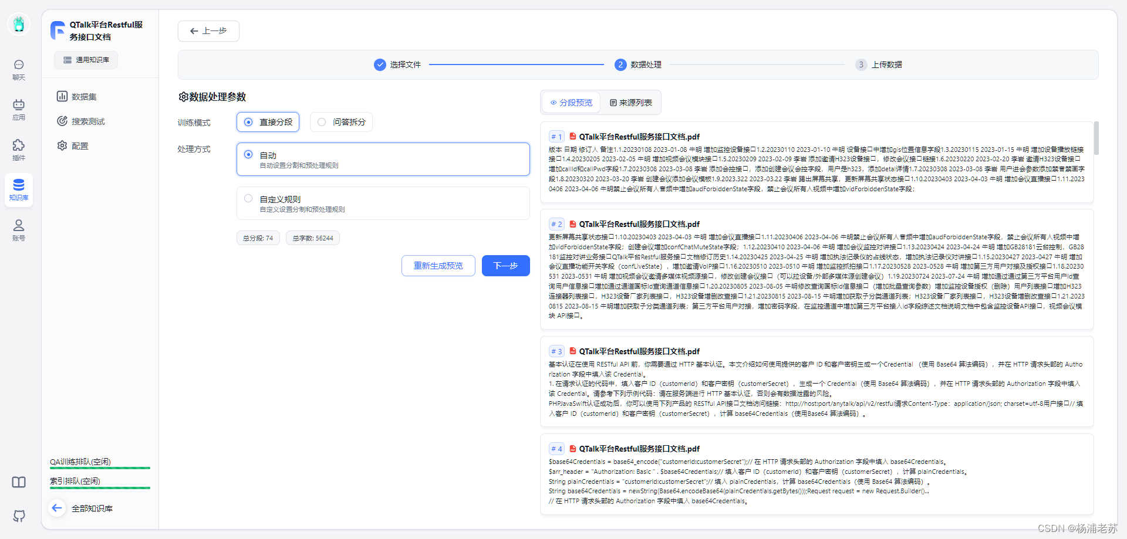The image size is (1127, 539).
Task: Switch to 分段预览 segment preview
Action: coord(570,102)
